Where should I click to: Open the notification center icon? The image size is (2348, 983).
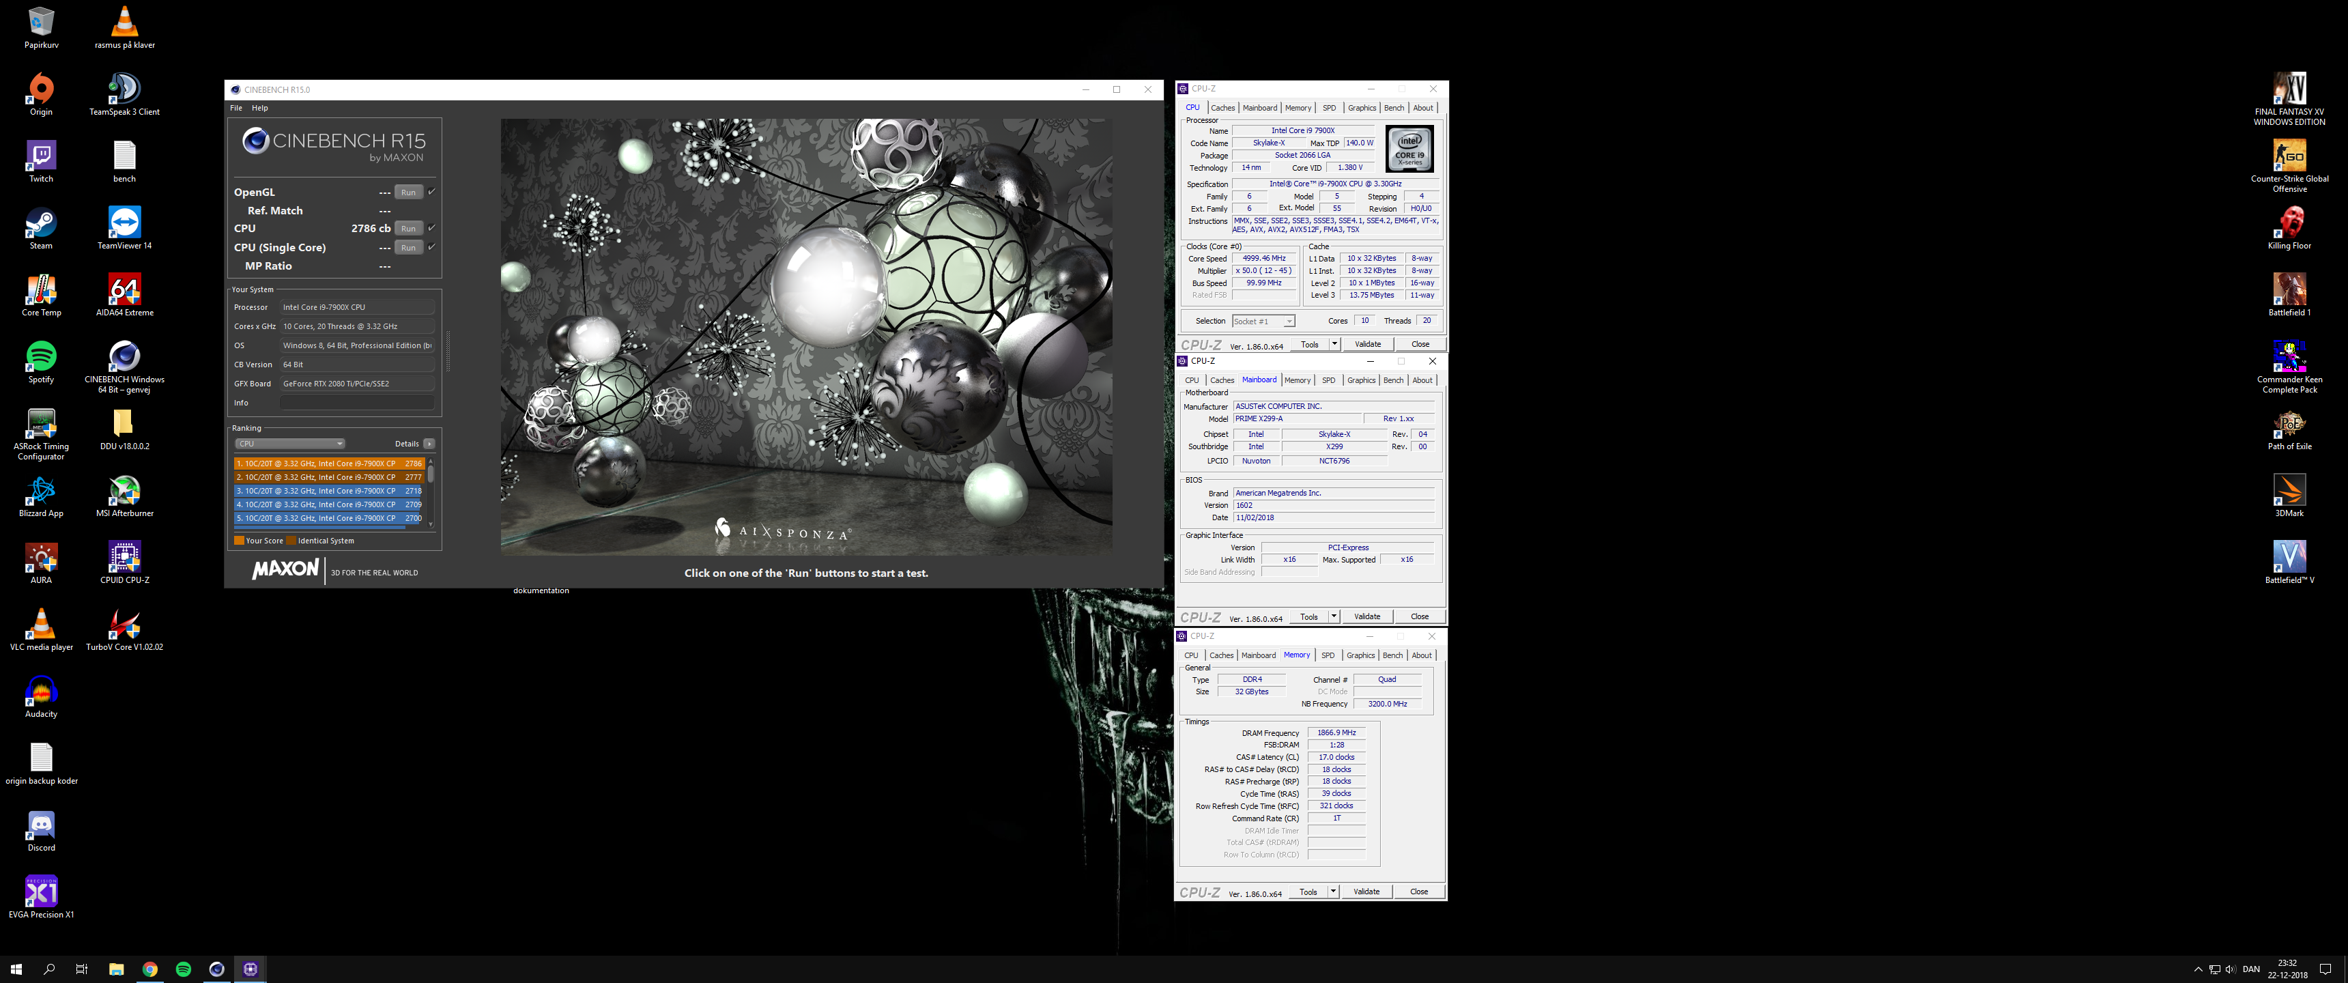coord(2325,969)
